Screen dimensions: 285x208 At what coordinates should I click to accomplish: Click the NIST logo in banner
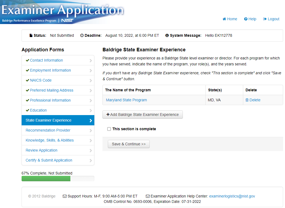coord(67,21)
